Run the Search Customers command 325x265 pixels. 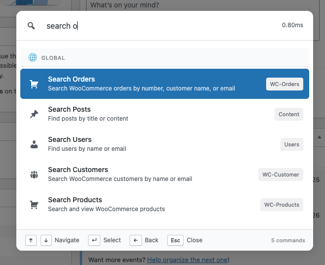(x=148, y=174)
